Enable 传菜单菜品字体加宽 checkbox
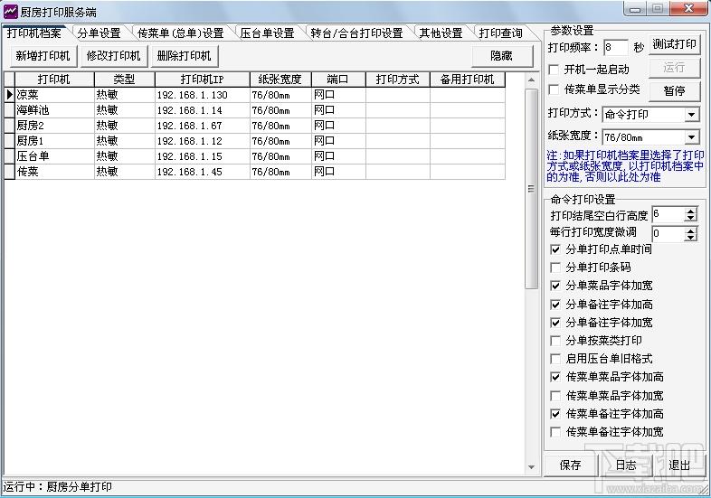Screen dimensions: 711x498 555,396
